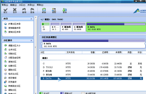The width and height of the screenshot is (146, 94).
Task: Click the 撤销 (Undo) toolbar icon
Action: click(x=24, y=11)
